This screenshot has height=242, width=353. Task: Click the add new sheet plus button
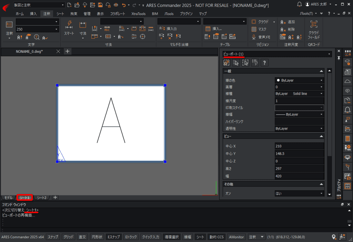(x=55, y=198)
